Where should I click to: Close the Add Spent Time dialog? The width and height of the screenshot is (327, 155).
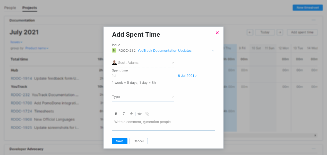click(217, 33)
